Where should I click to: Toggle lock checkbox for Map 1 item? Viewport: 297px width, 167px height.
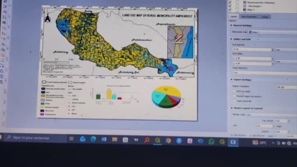237,10
